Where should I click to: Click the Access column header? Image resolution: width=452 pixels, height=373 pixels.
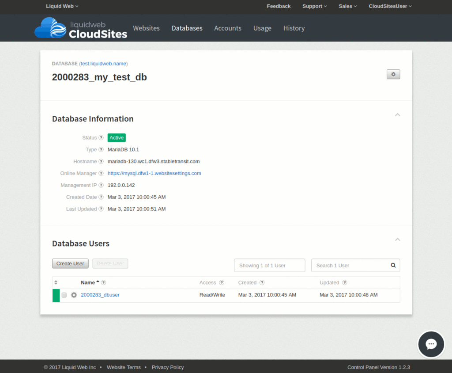(207, 283)
